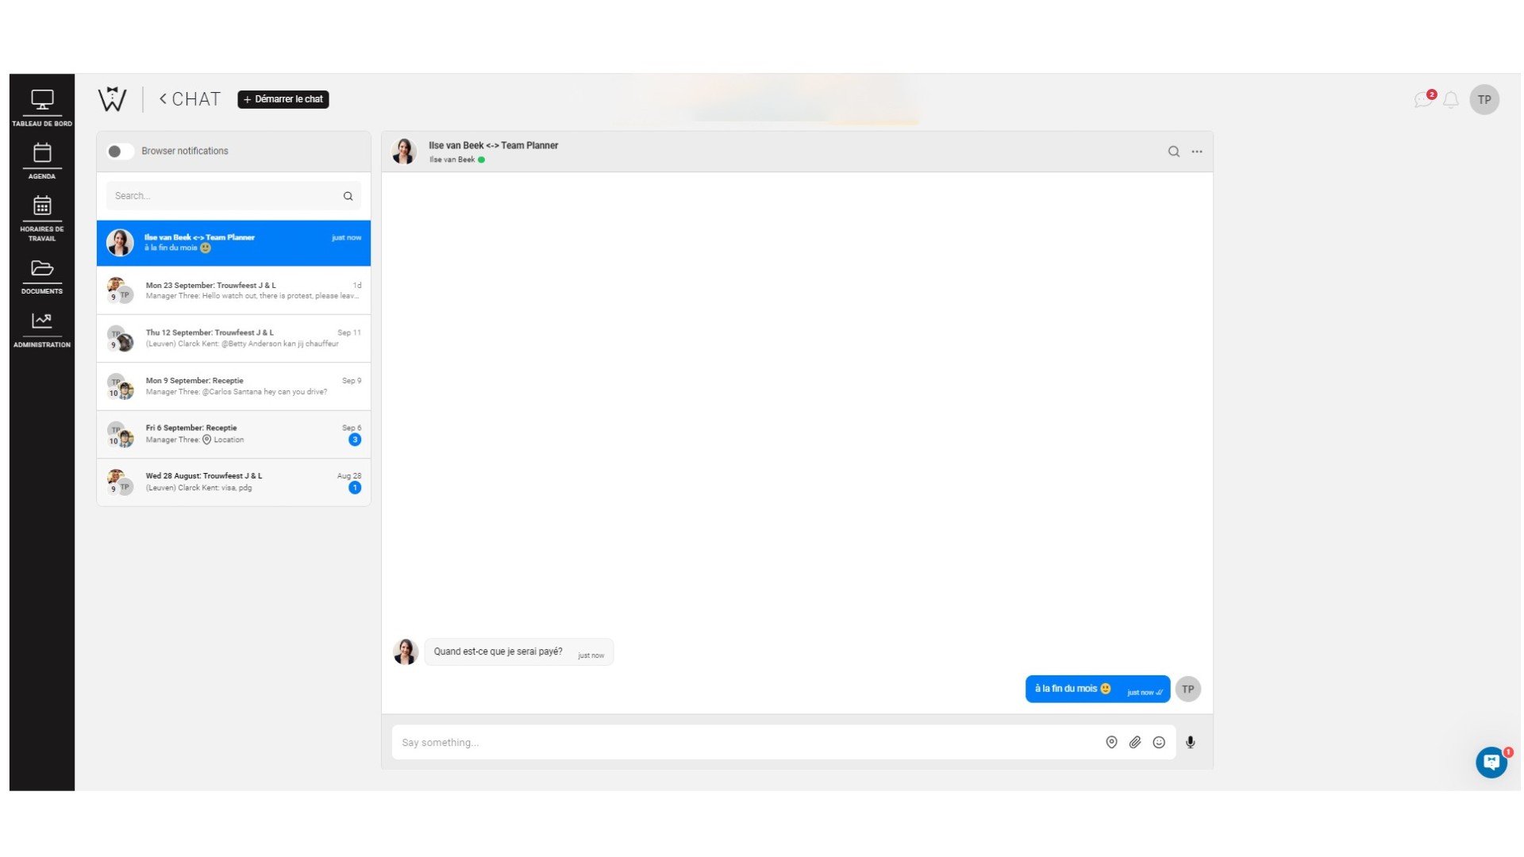Open the notifications bell icon
1524x857 pixels.
[x=1450, y=100]
